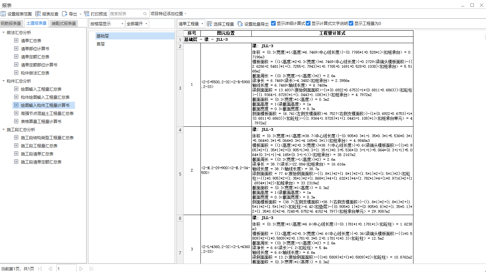Go to next page arrow icon
Image resolution: width=486 pixels, height=272 pixels.
click(81, 269)
